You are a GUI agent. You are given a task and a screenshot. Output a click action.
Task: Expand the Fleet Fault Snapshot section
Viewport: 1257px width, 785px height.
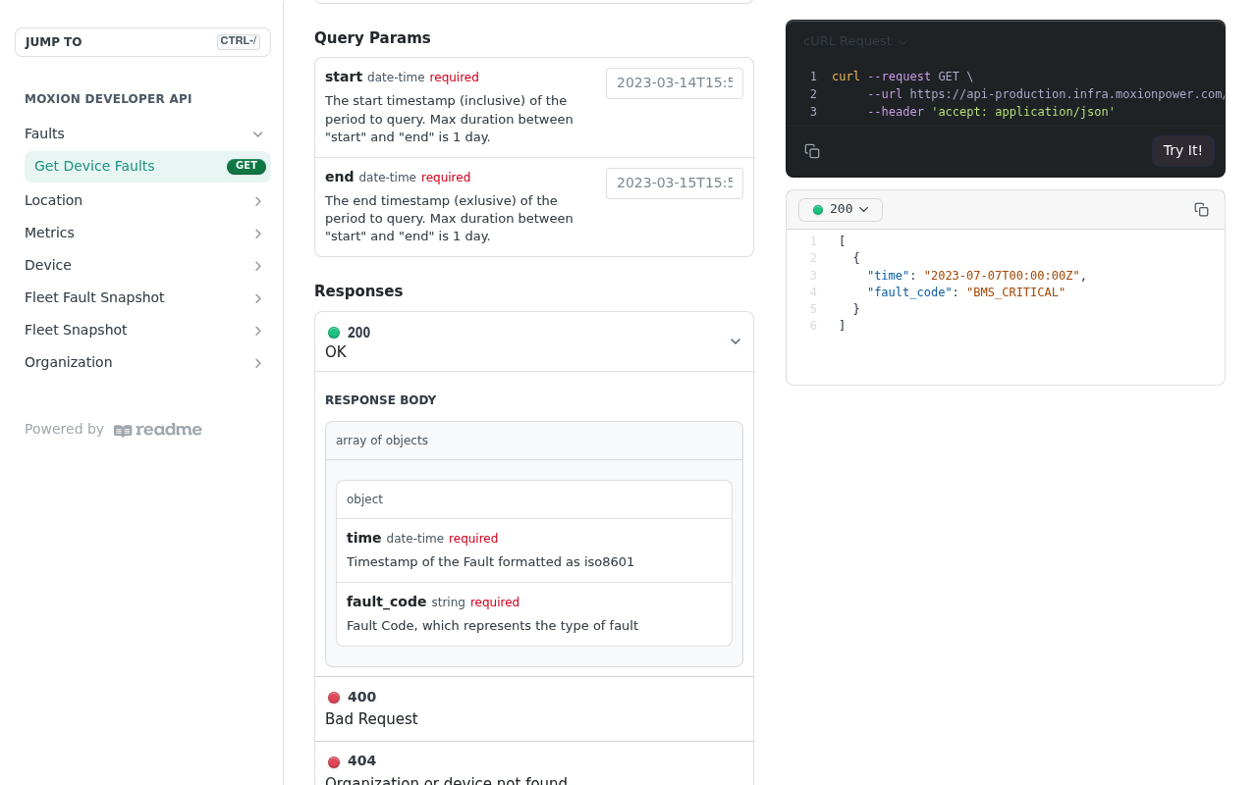258,298
